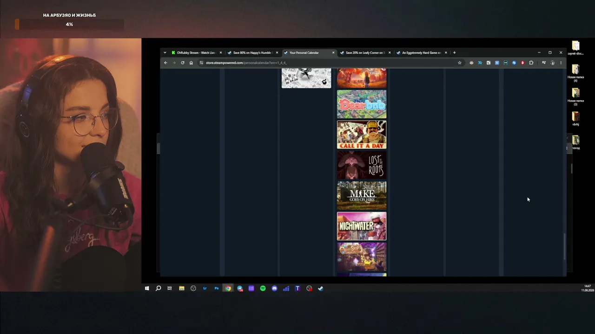The height and width of the screenshot is (334, 595).
Task: Open the Mike Goes on Hike capsule
Action: tap(362, 196)
